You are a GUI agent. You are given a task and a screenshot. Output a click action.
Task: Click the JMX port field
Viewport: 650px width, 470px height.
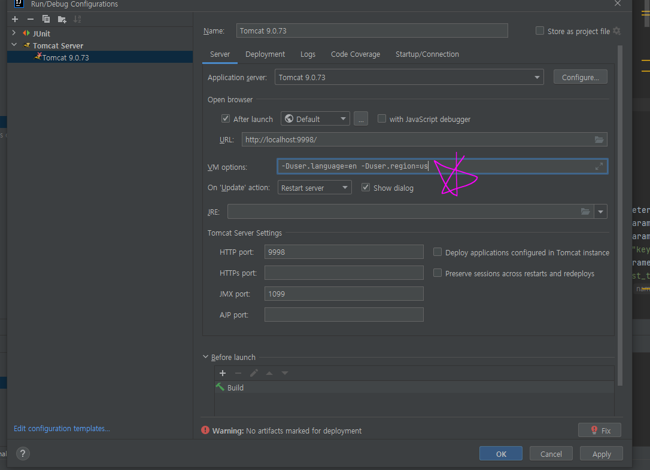point(344,294)
